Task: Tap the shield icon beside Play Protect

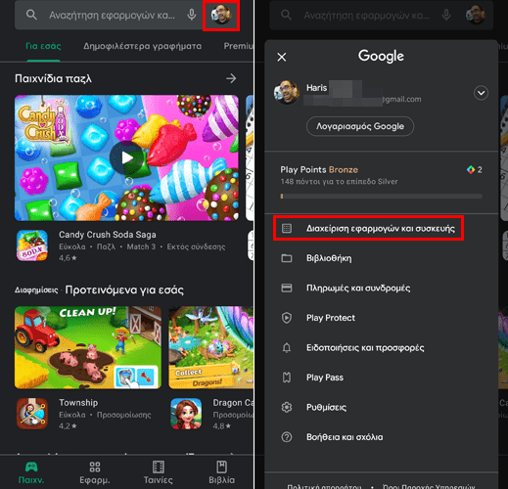Action: (287, 318)
